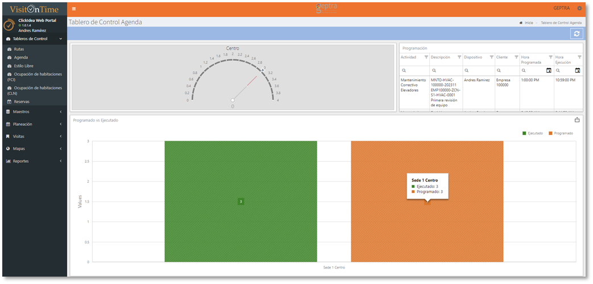Open Hora Programada calendar picker
Image resolution: width=593 pixels, height=284 pixels.
tap(549, 71)
